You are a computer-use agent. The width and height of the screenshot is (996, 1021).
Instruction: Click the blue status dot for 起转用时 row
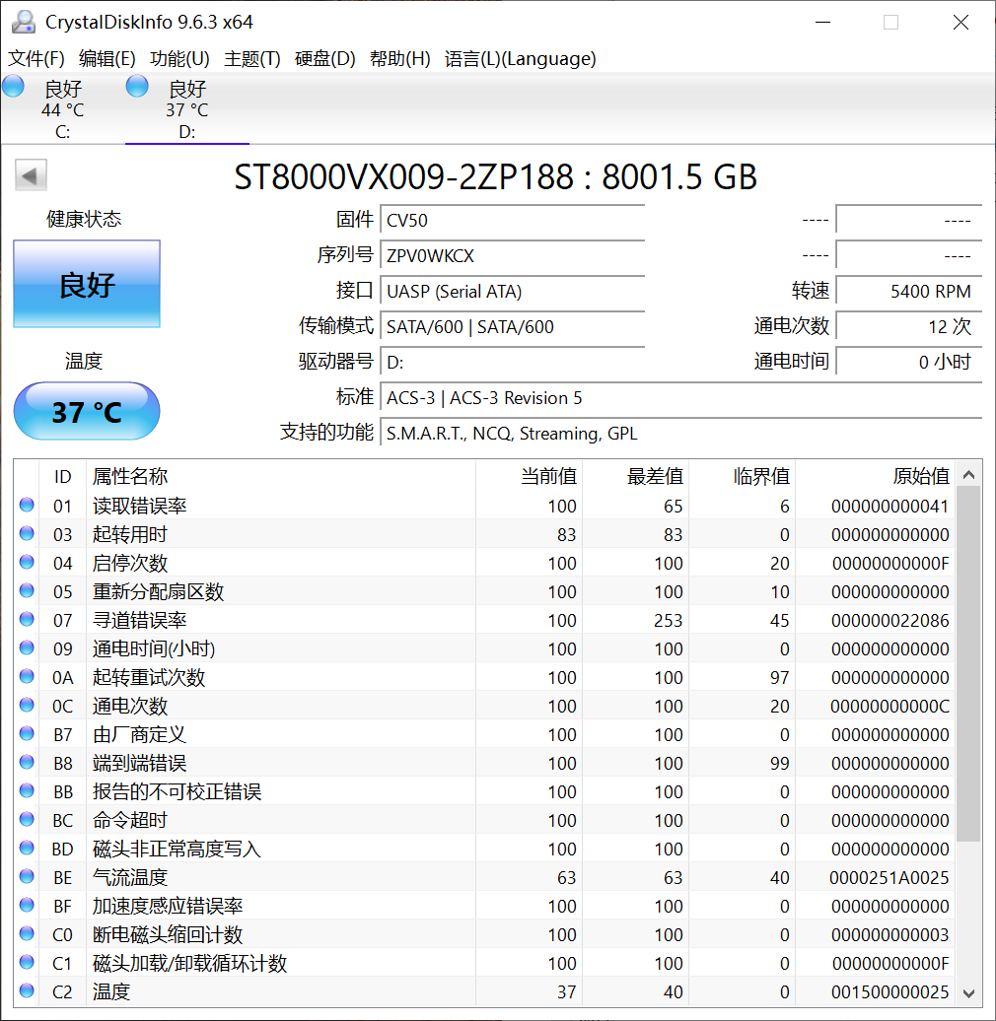coord(27,533)
